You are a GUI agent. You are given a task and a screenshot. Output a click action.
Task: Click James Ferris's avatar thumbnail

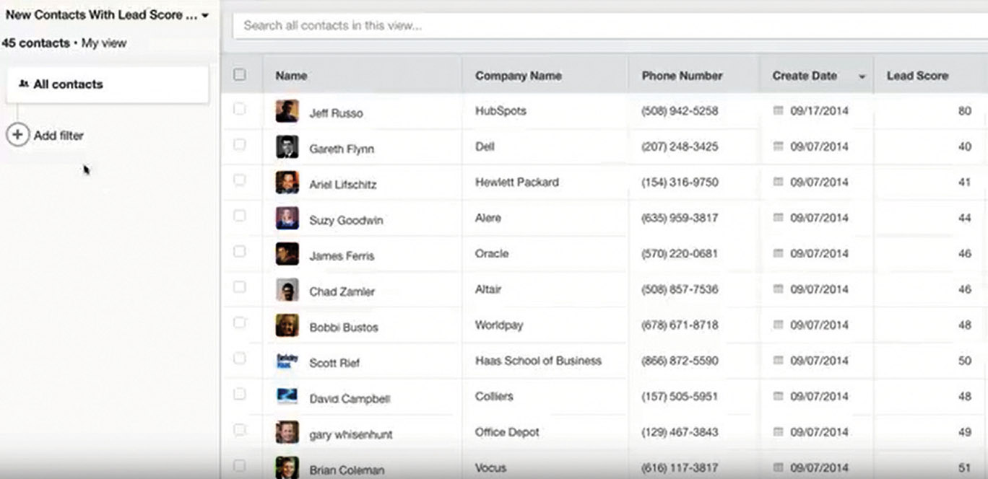click(287, 254)
